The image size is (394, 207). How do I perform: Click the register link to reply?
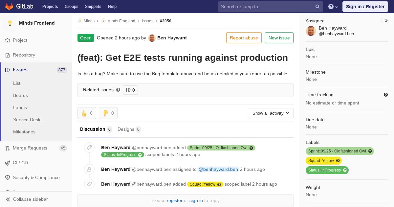pyautogui.click(x=174, y=200)
